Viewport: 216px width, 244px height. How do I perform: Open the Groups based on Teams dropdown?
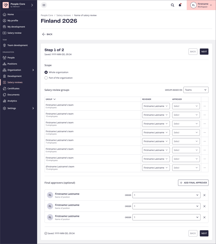(196, 90)
